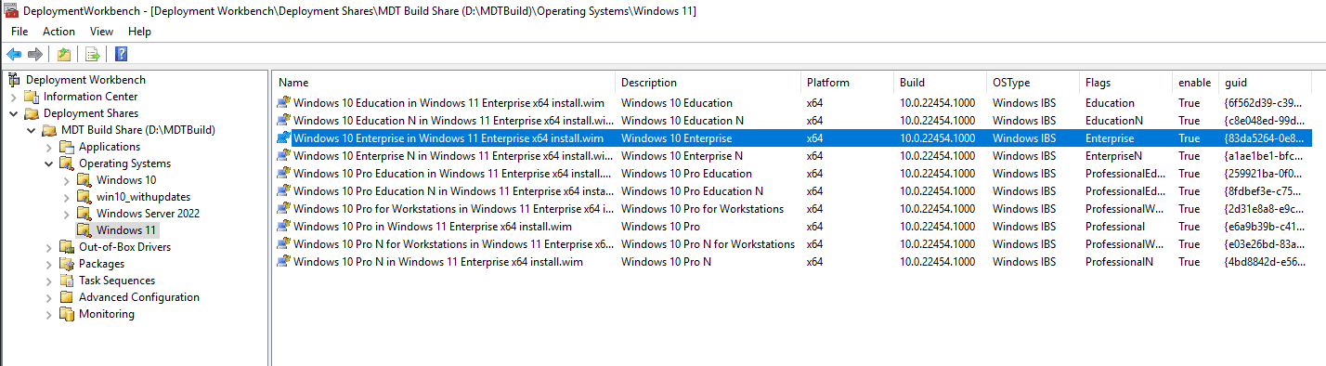Sort by the Description column header
Image resolution: width=1326 pixels, height=366 pixels.
[x=708, y=83]
